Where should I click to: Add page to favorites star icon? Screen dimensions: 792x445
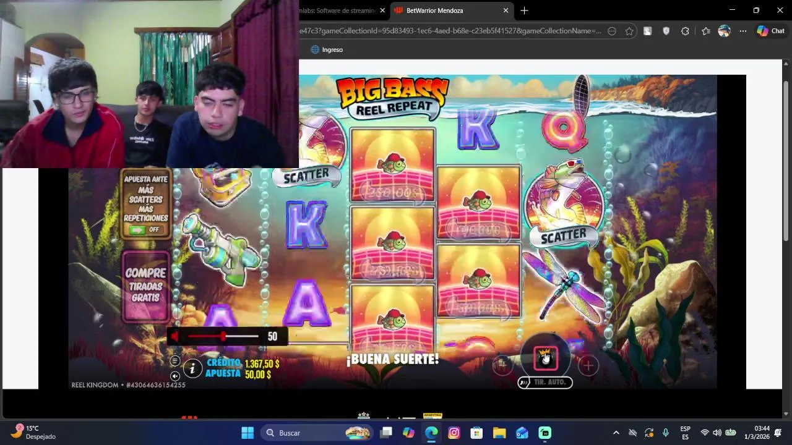[629, 31]
